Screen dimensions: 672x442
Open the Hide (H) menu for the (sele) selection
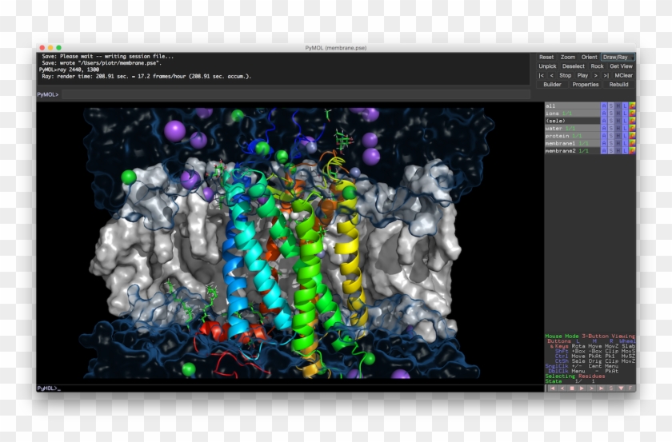[x=618, y=121]
